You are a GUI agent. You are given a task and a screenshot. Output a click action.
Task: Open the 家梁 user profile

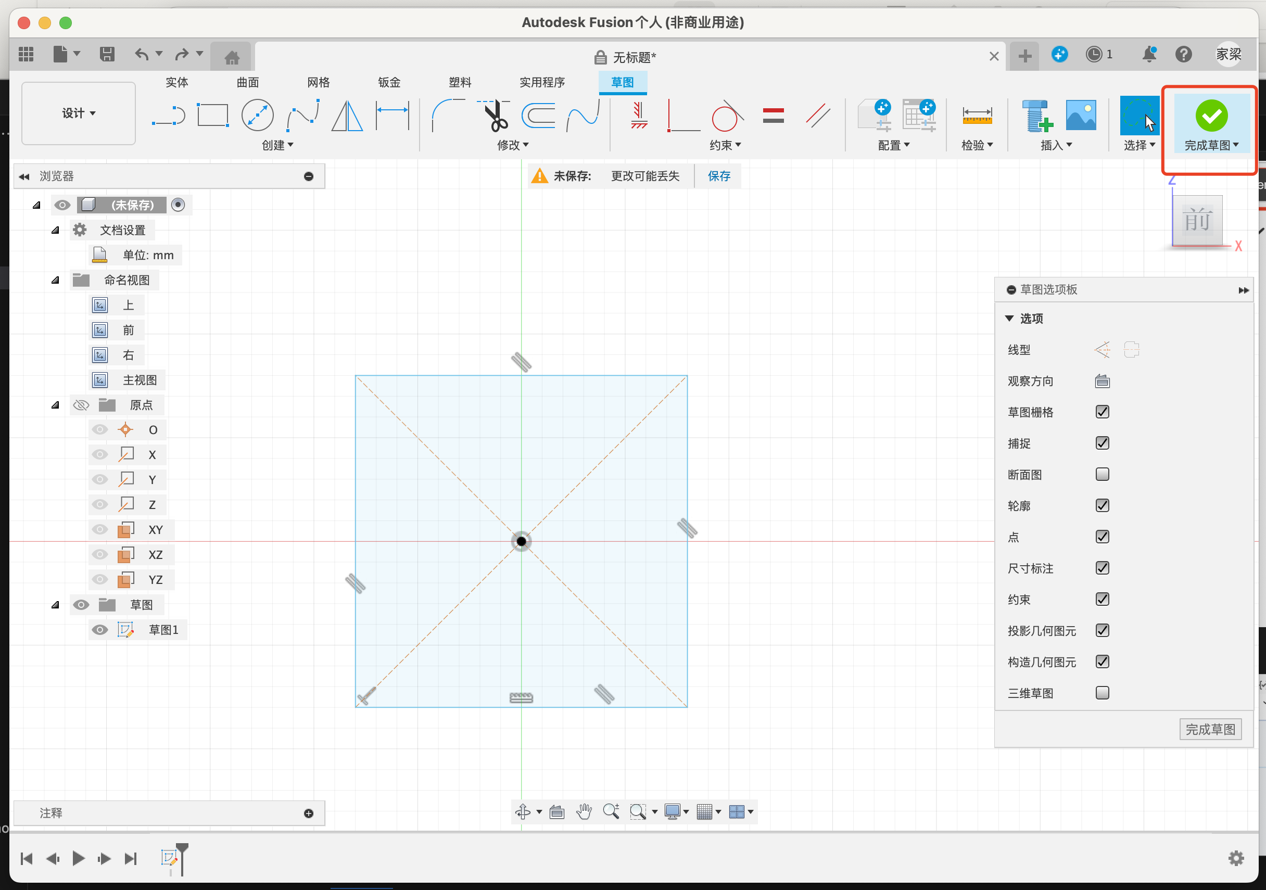(x=1229, y=54)
